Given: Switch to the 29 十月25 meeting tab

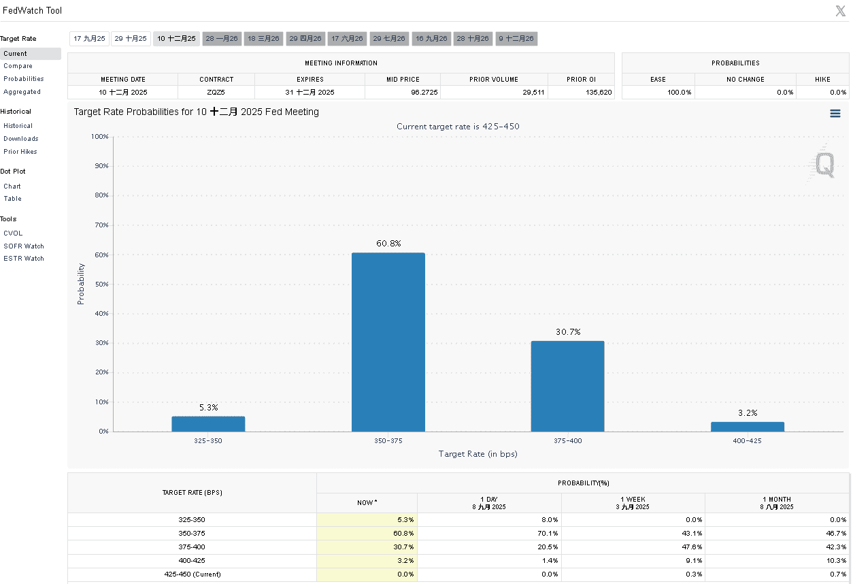Looking at the screenshot, I should (x=131, y=39).
